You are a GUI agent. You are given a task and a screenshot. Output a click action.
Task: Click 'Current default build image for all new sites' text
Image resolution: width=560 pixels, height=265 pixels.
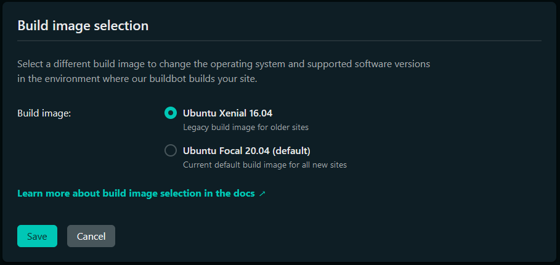[x=265, y=165]
